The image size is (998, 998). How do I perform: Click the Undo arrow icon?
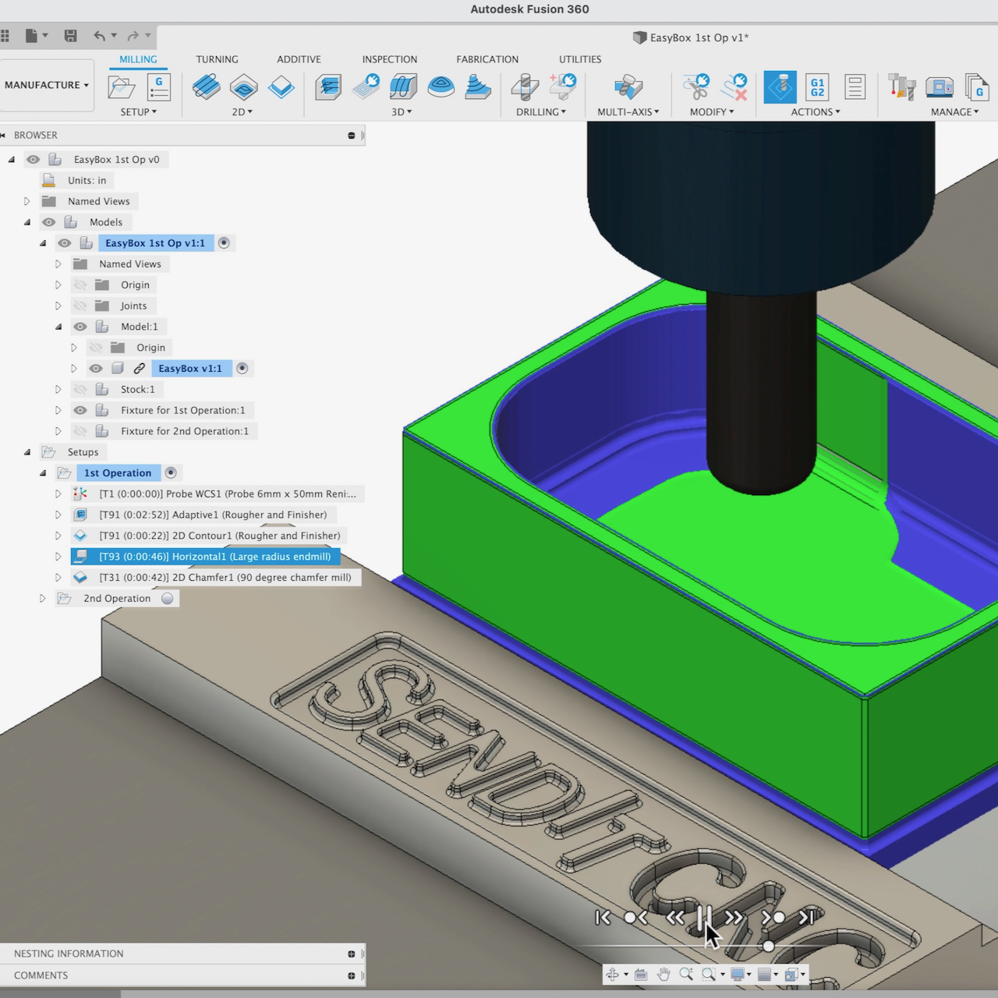[x=99, y=36]
